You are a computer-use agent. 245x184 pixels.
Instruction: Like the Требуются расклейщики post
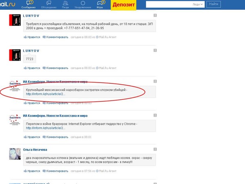[32, 37]
